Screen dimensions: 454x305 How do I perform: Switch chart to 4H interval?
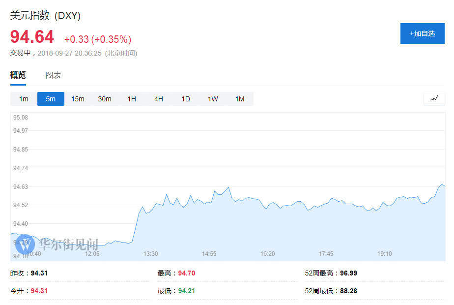click(159, 99)
